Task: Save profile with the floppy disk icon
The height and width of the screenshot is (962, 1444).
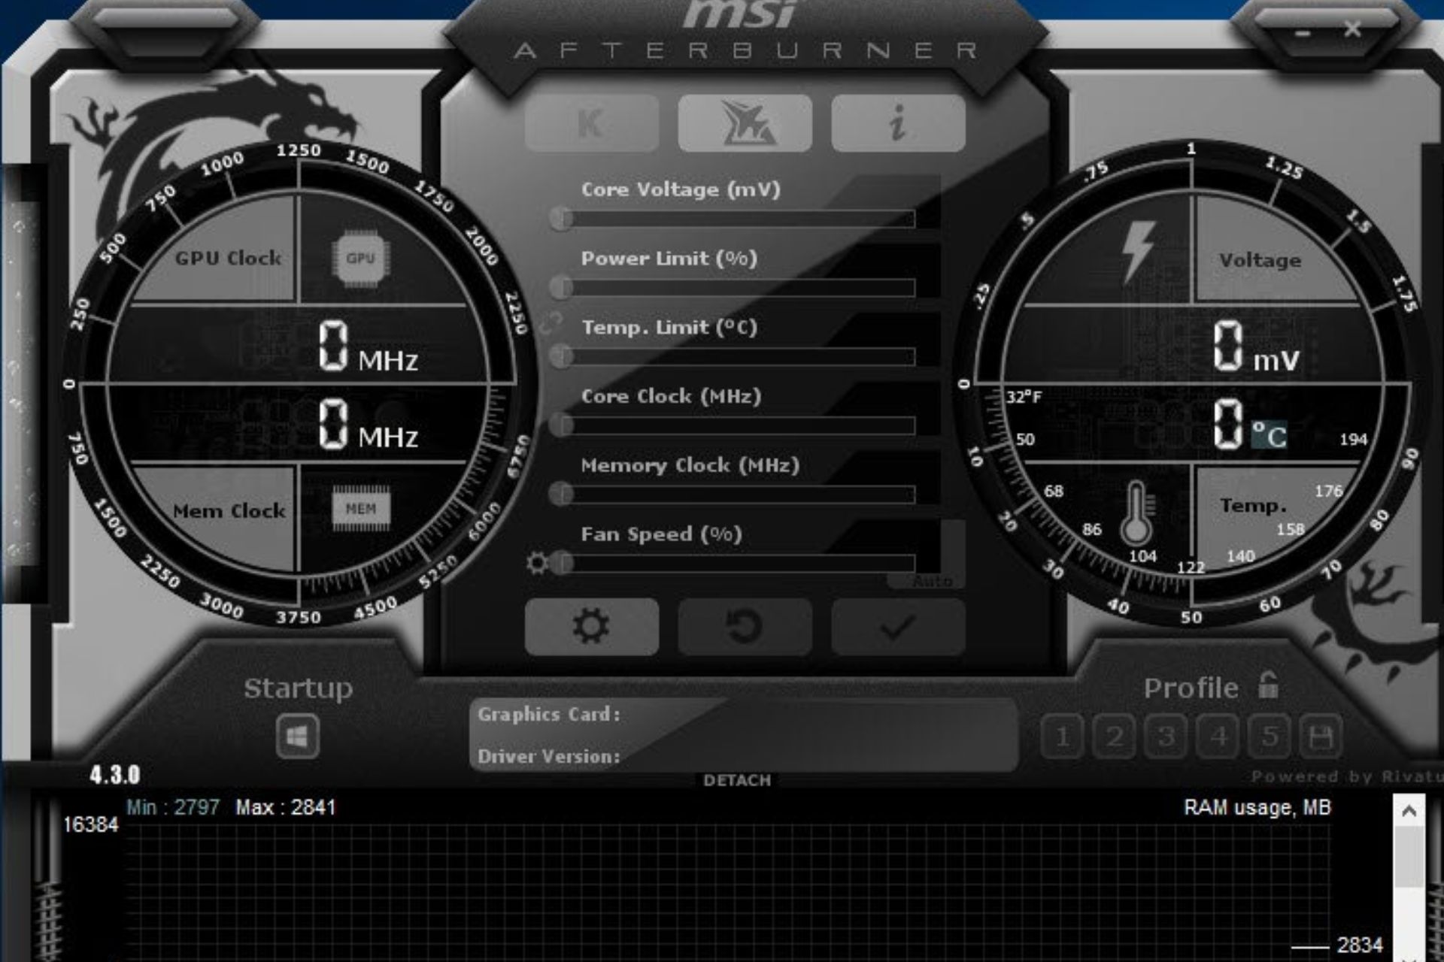Action: (x=1321, y=737)
